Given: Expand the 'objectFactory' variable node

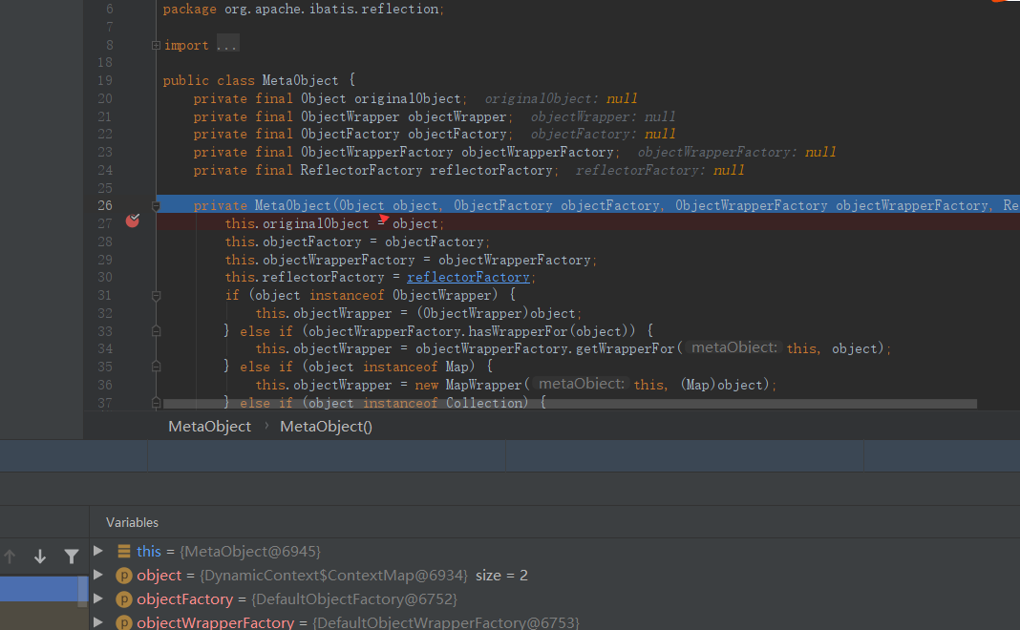Looking at the screenshot, I should [x=98, y=598].
